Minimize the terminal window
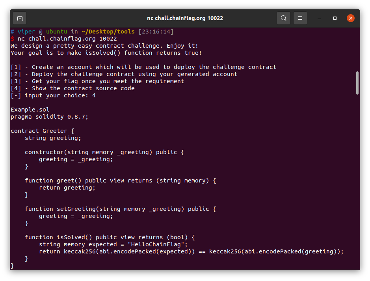The width and height of the screenshot is (370, 281). [319, 18]
